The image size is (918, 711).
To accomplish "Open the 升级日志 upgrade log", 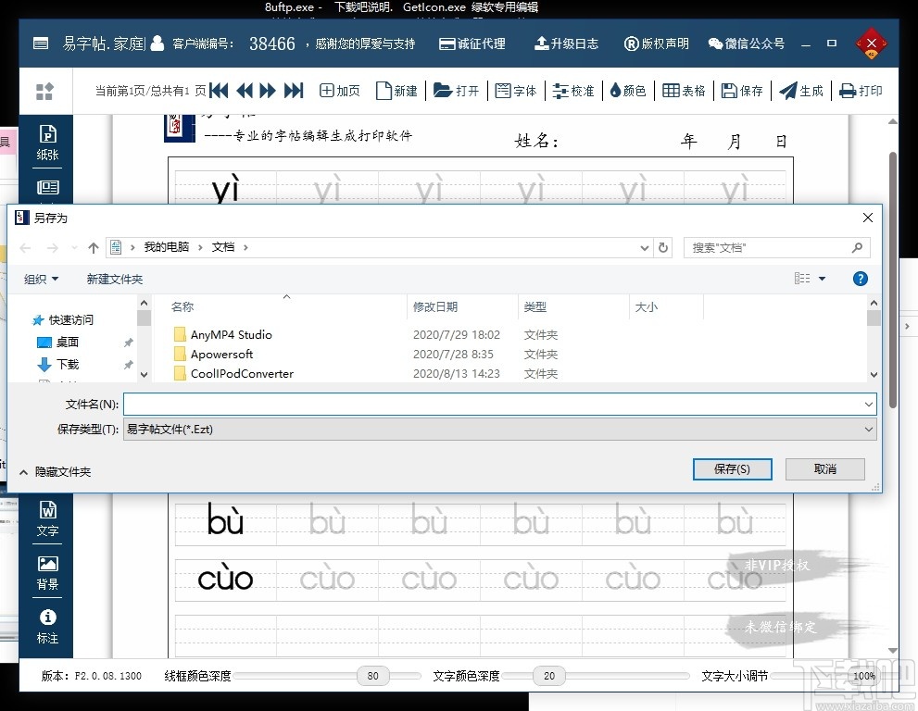I will click(x=566, y=43).
